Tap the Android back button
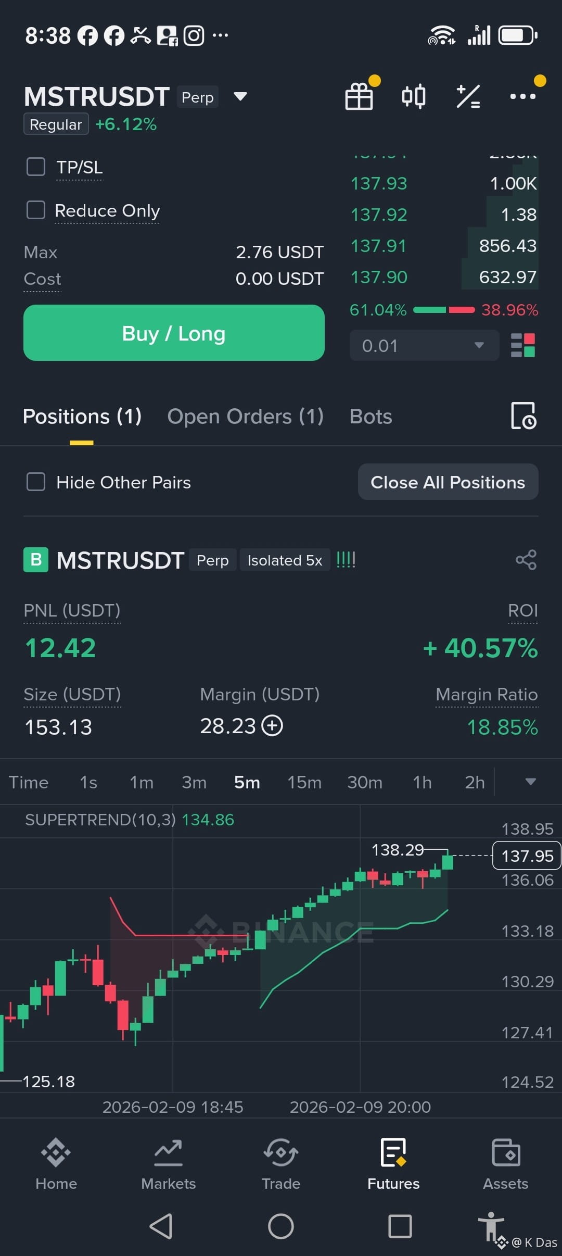The width and height of the screenshot is (562, 1256). (x=161, y=1226)
